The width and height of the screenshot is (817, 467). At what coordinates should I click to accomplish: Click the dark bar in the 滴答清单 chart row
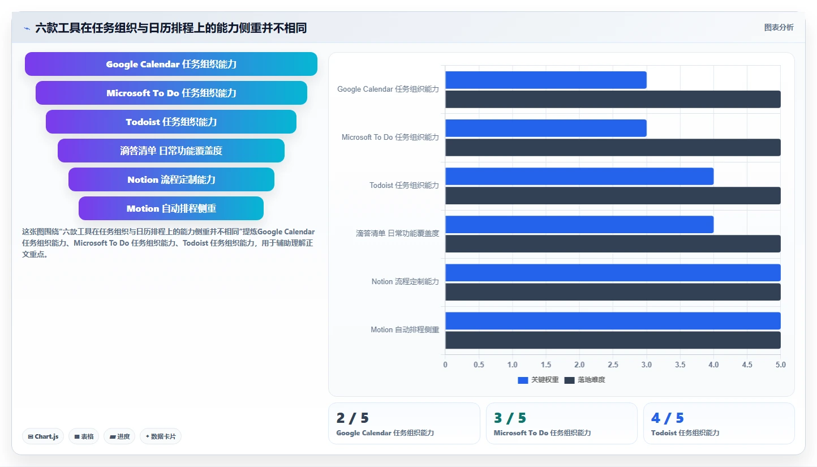point(613,243)
